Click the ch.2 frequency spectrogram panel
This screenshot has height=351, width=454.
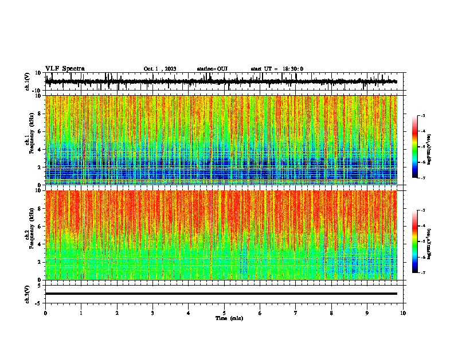(x=221, y=235)
